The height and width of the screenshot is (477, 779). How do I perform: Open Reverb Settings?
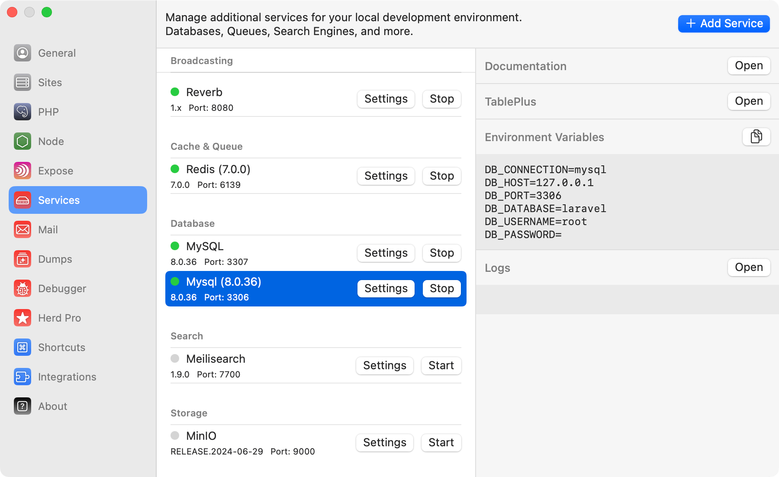[386, 99]
